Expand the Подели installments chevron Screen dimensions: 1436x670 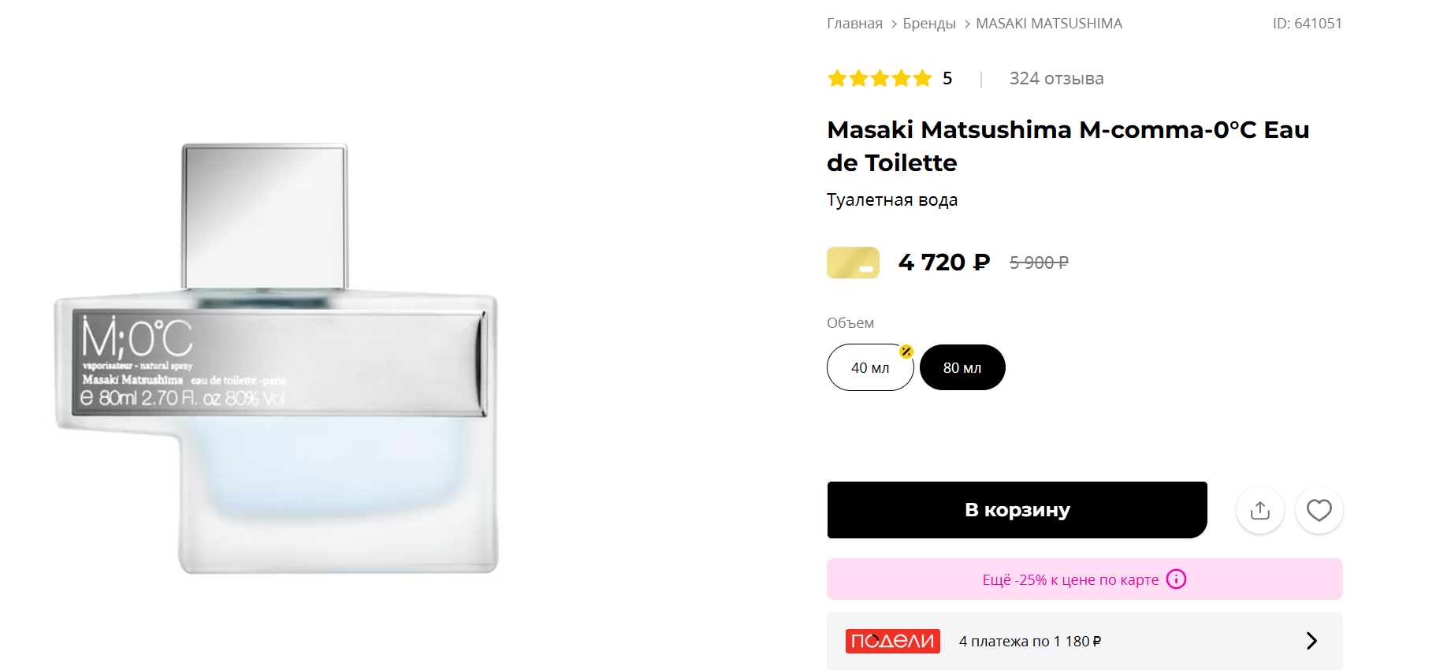1311,641
